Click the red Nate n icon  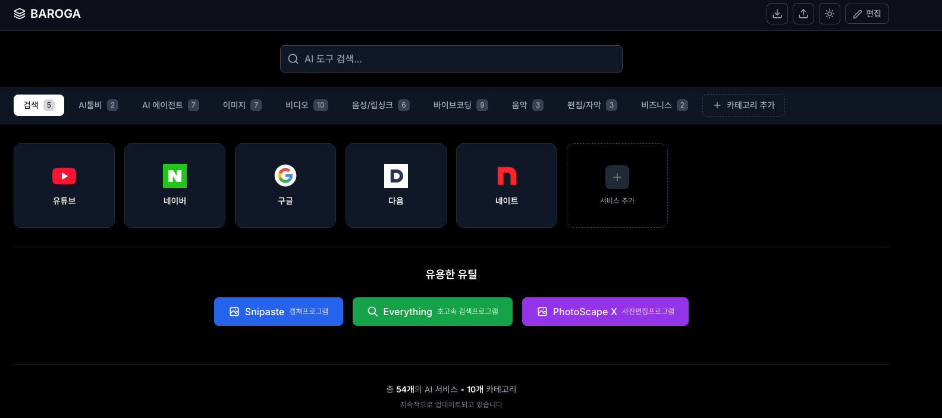point(507,176)
